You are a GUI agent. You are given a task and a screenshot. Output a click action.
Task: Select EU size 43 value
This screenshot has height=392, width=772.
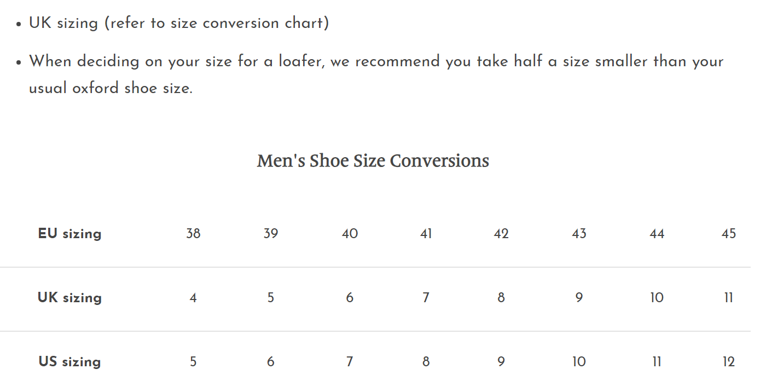click(x=579, y=234)
